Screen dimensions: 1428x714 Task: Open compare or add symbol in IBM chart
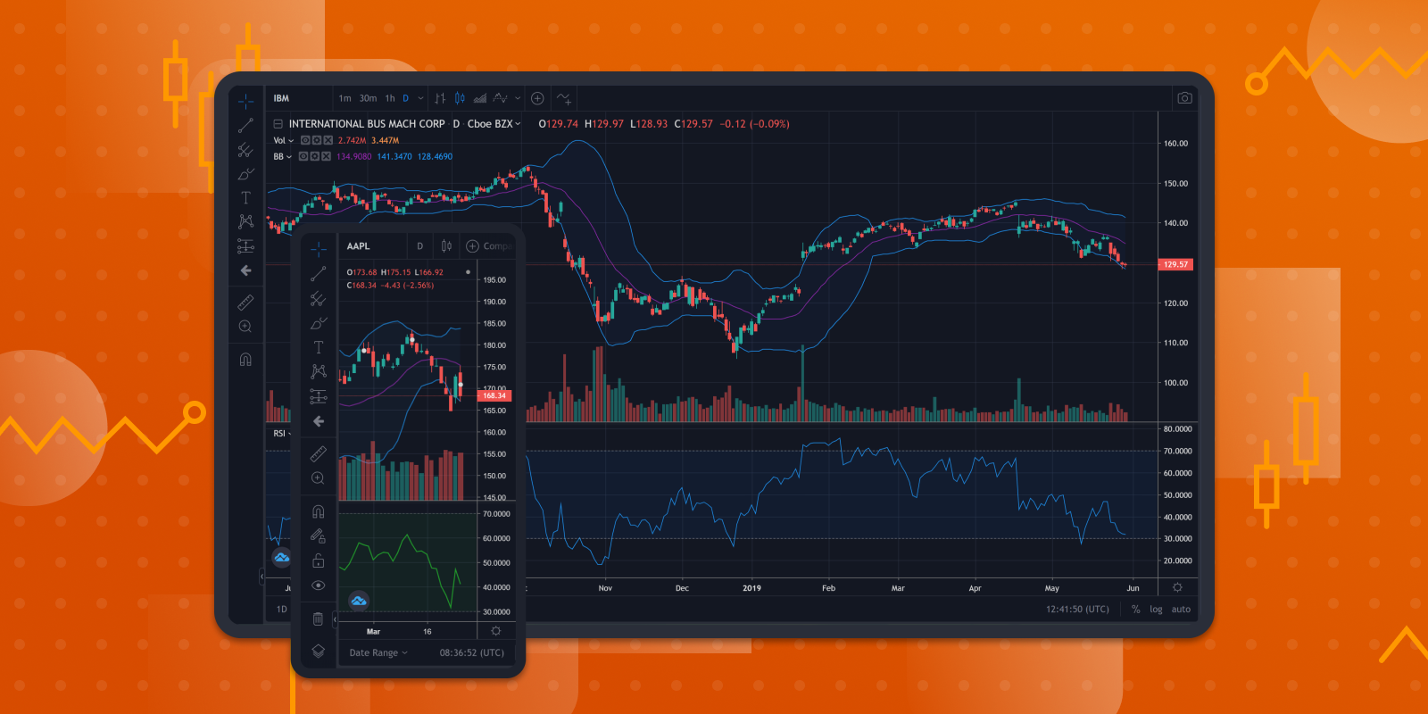537,98
